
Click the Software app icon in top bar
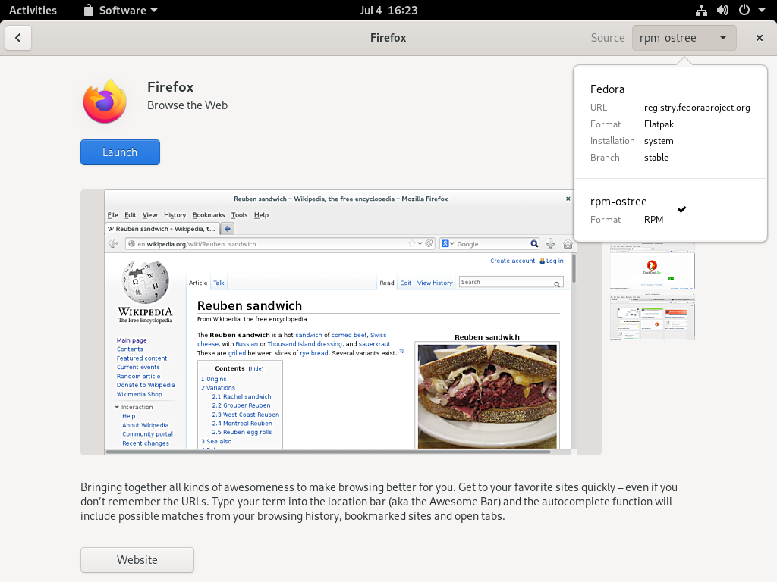(89, 10)
